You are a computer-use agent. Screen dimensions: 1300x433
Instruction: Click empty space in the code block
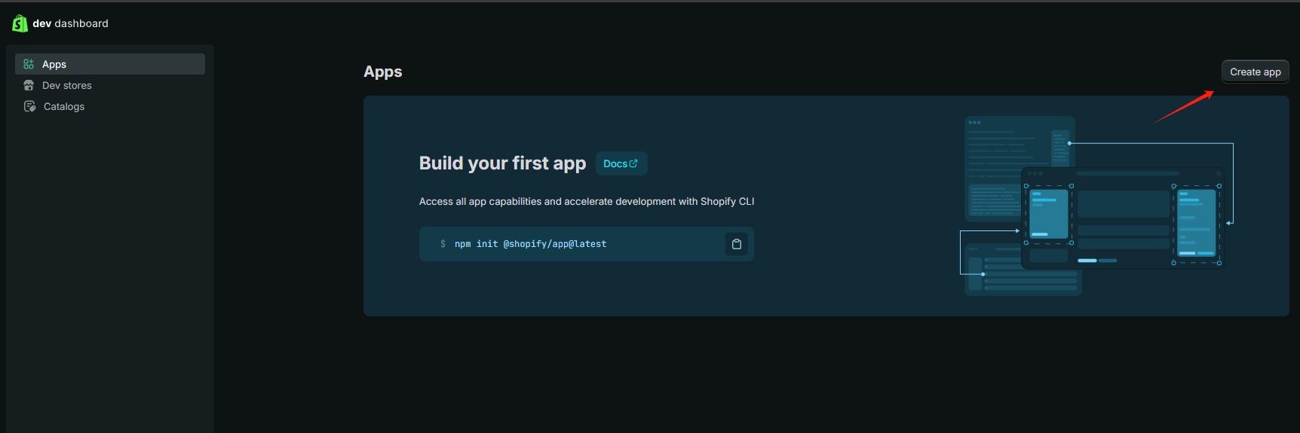coord(664,244)
